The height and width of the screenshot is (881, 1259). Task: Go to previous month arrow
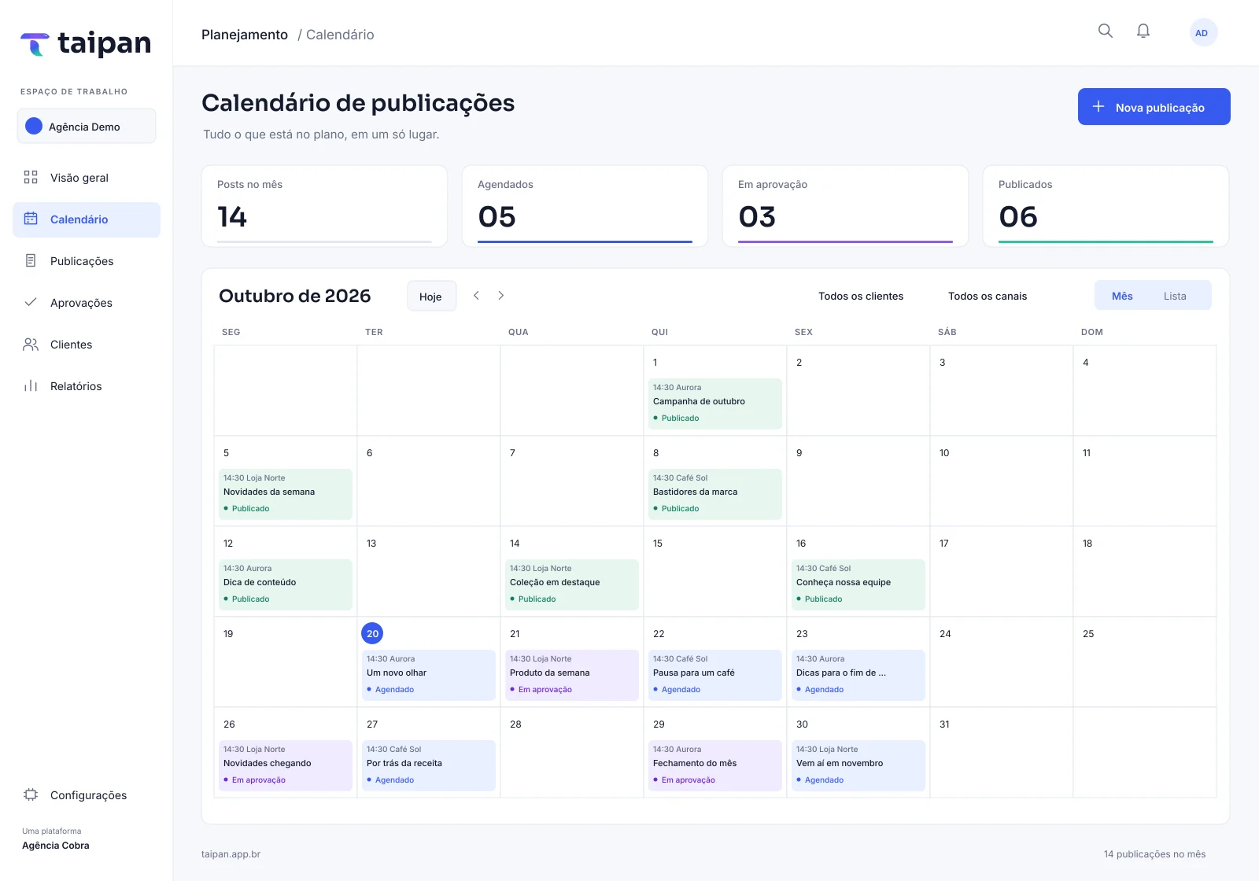coord(476,295)
